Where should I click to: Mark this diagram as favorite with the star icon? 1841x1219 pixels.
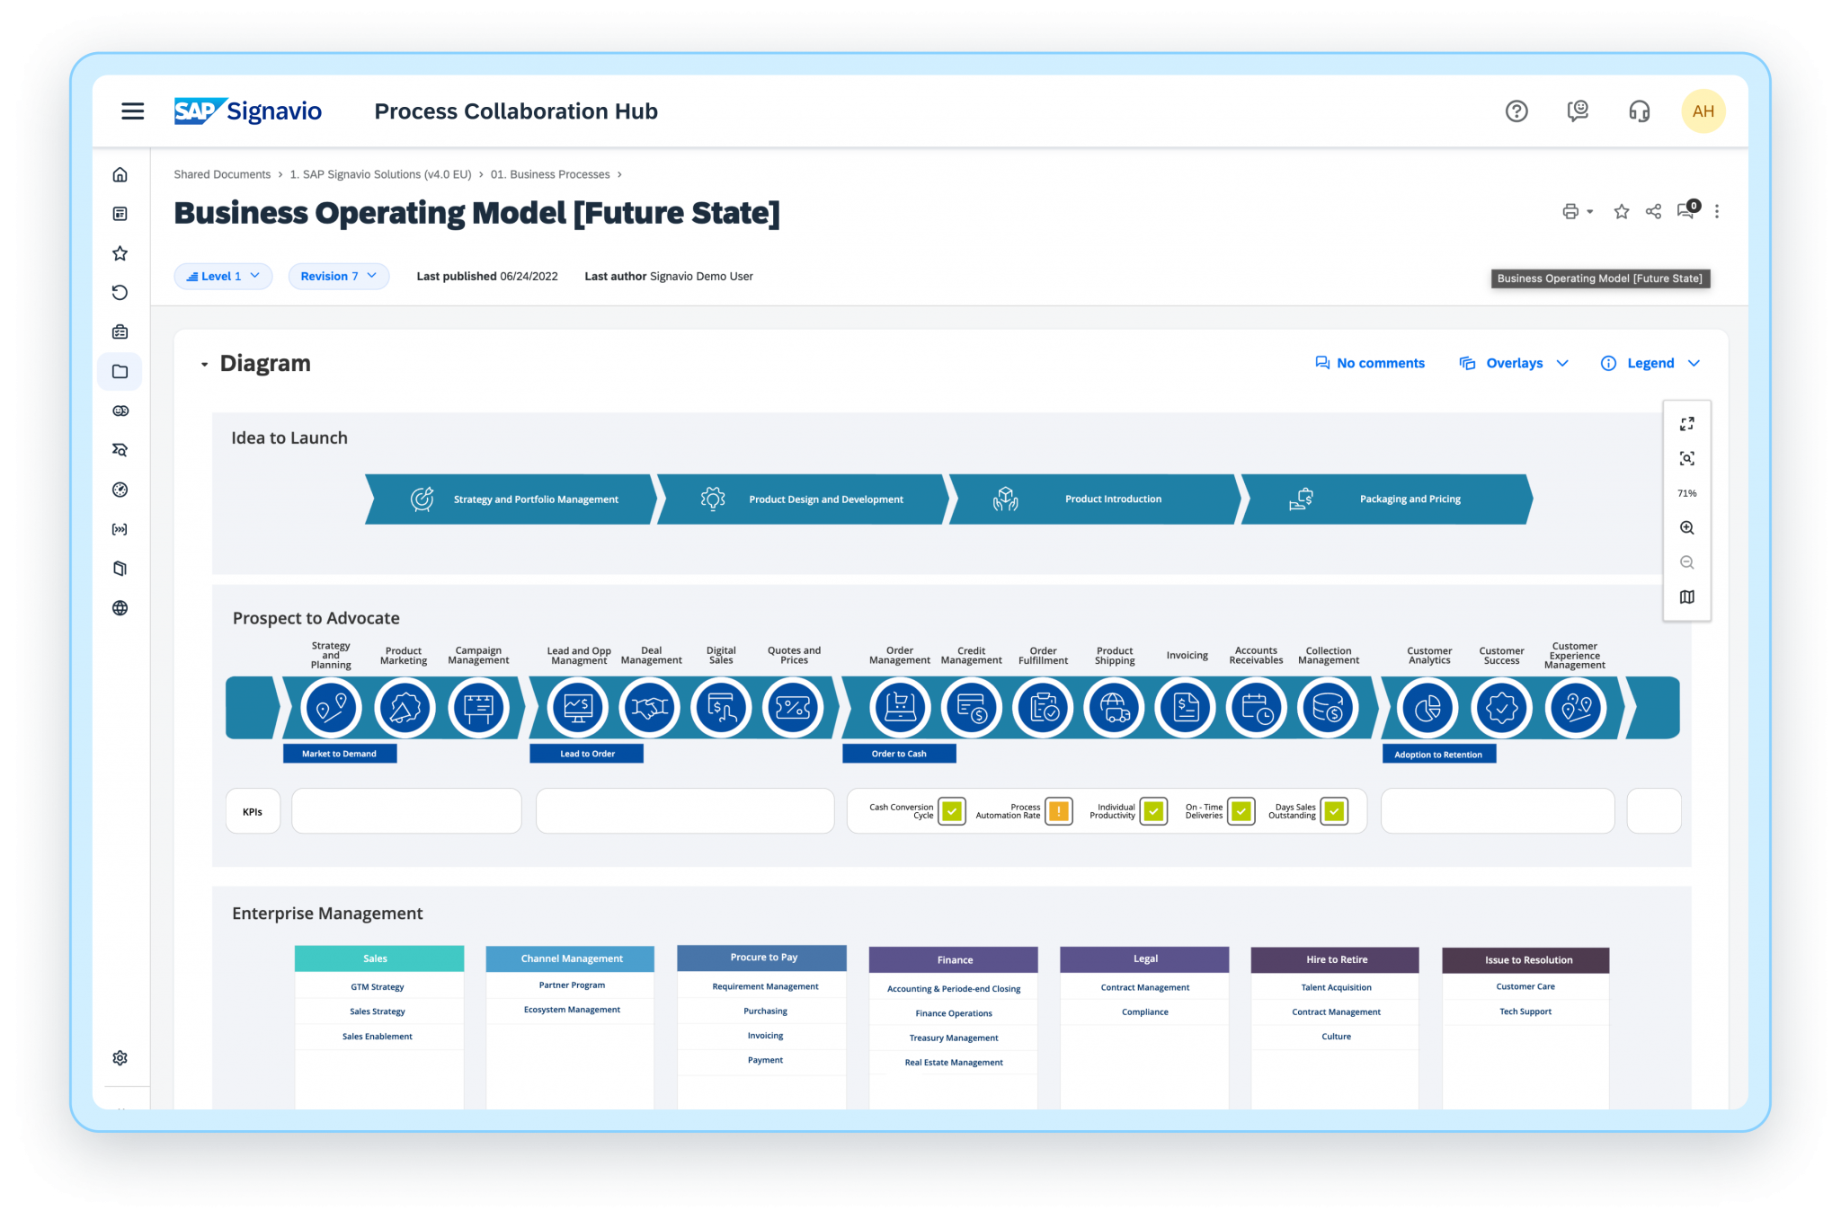pos(1621,211)
